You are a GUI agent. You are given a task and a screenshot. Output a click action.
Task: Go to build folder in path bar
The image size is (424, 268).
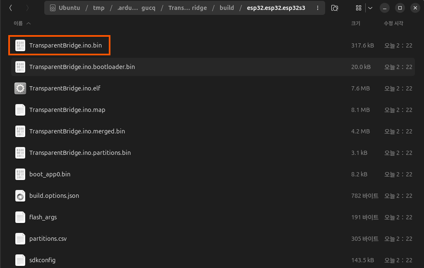tap(227, 8)
